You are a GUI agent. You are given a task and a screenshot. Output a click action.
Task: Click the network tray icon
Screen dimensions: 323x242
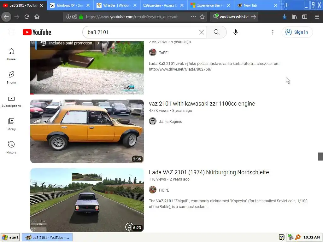(x=291, y=237)
